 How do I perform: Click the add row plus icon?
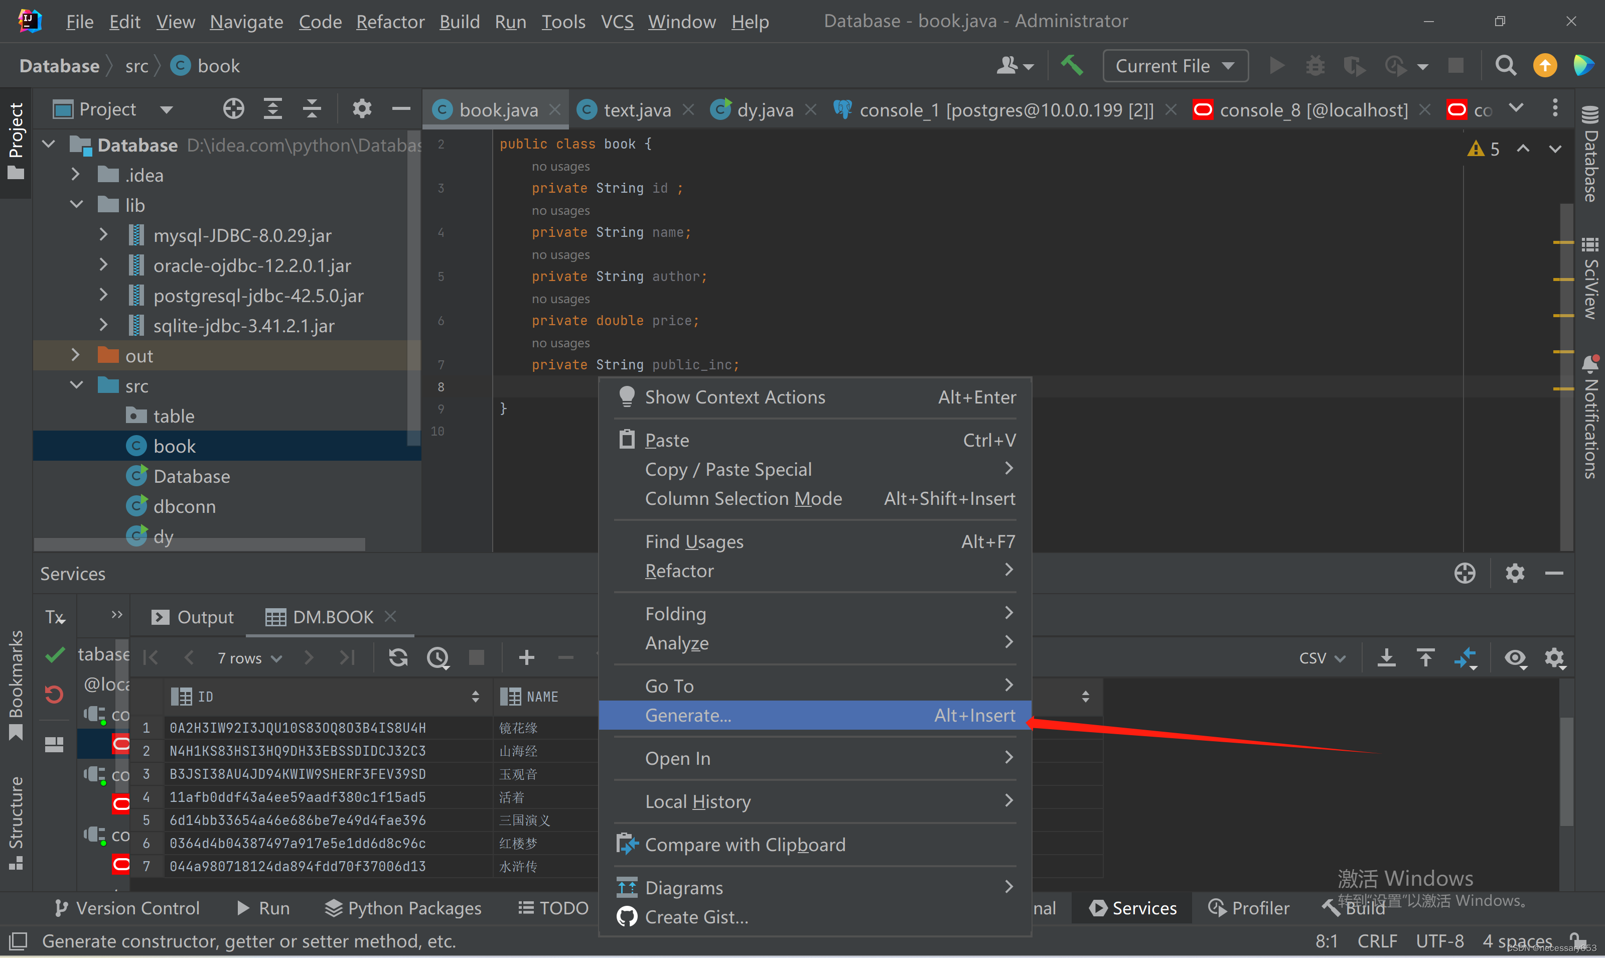(527, 657)
